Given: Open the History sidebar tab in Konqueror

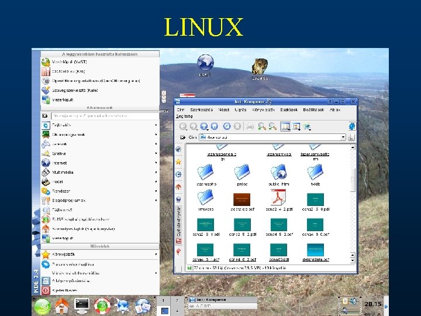Looking at the screenshot, I should pos(178,174).
